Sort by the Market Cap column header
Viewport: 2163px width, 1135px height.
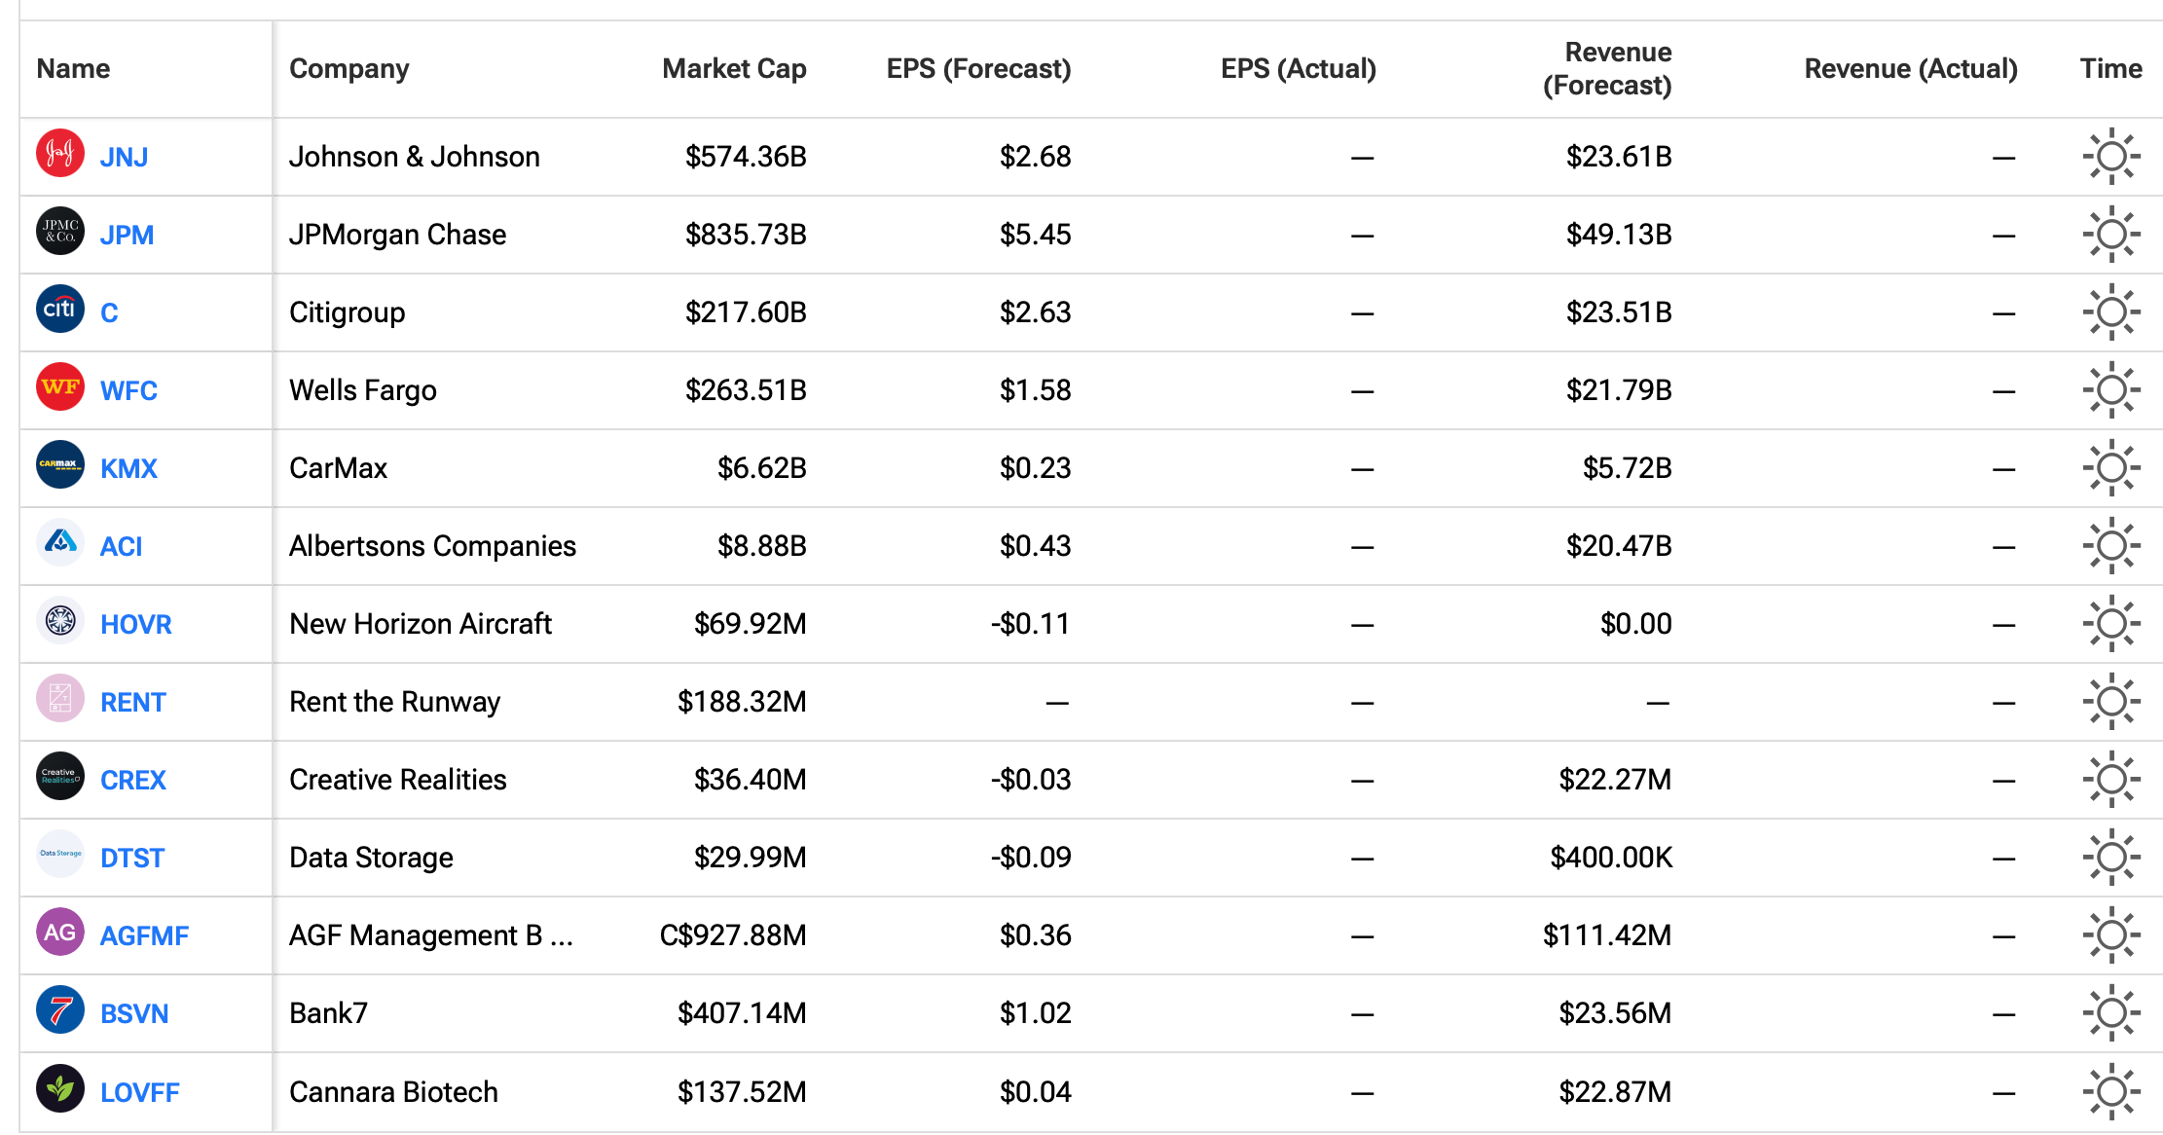(734, 69)
